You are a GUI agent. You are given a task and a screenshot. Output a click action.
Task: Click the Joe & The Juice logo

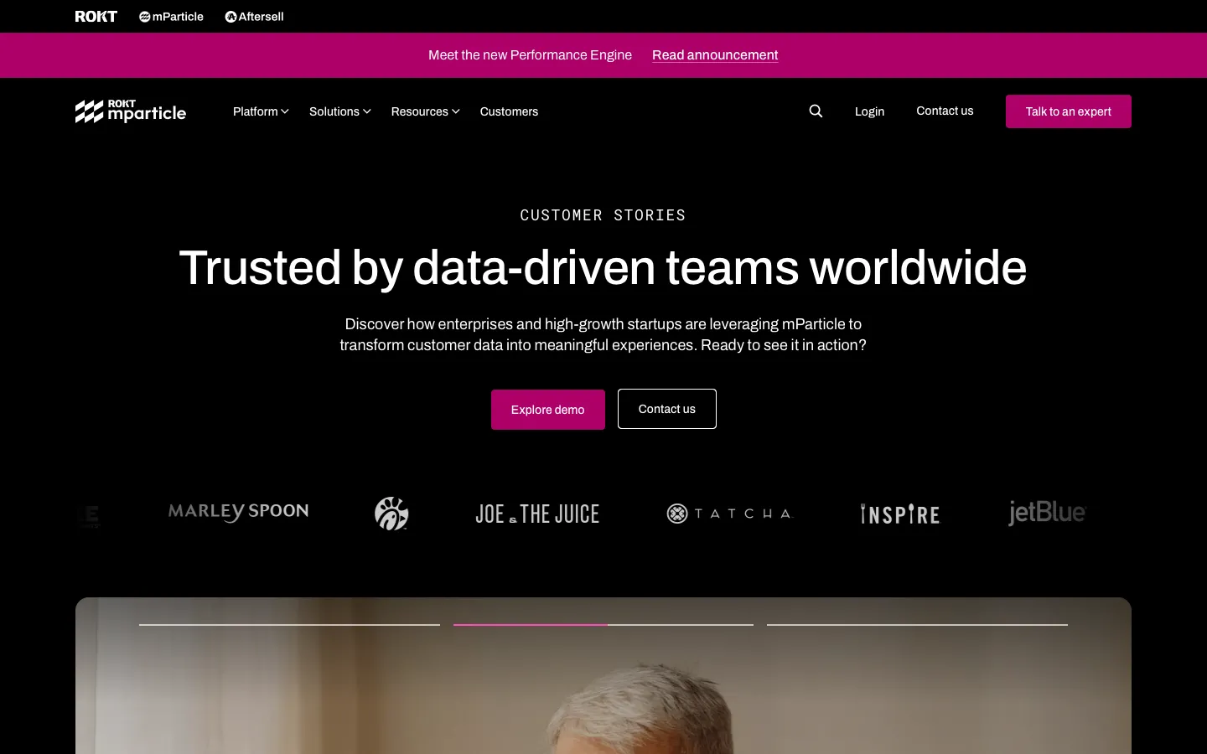(537, 514)
